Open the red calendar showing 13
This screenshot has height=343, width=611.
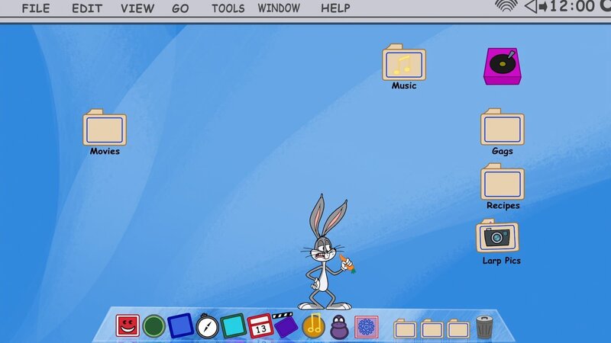260,326
